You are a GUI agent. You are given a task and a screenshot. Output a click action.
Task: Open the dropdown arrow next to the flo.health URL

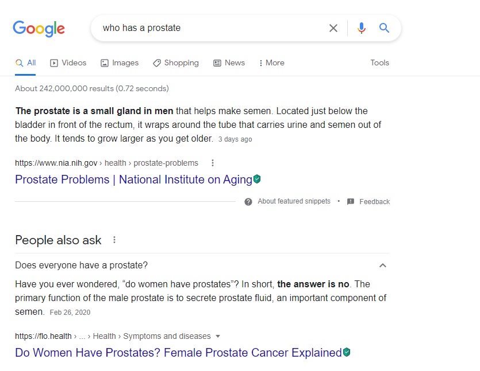(x=218, y=337)
